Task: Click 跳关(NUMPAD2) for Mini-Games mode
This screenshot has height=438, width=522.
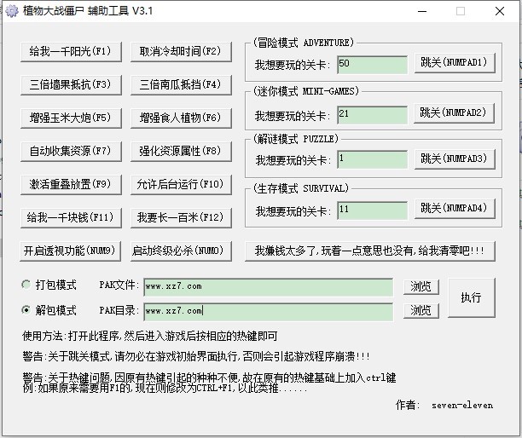Action: pos(454,113)
